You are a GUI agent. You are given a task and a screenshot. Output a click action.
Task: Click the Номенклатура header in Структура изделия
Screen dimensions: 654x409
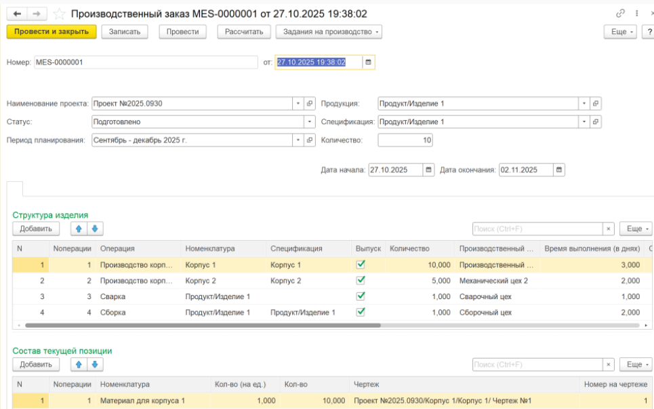pos(223,249)
